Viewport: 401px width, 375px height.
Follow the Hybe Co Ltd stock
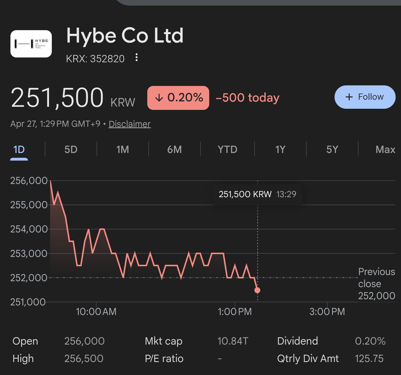[365, 97]
